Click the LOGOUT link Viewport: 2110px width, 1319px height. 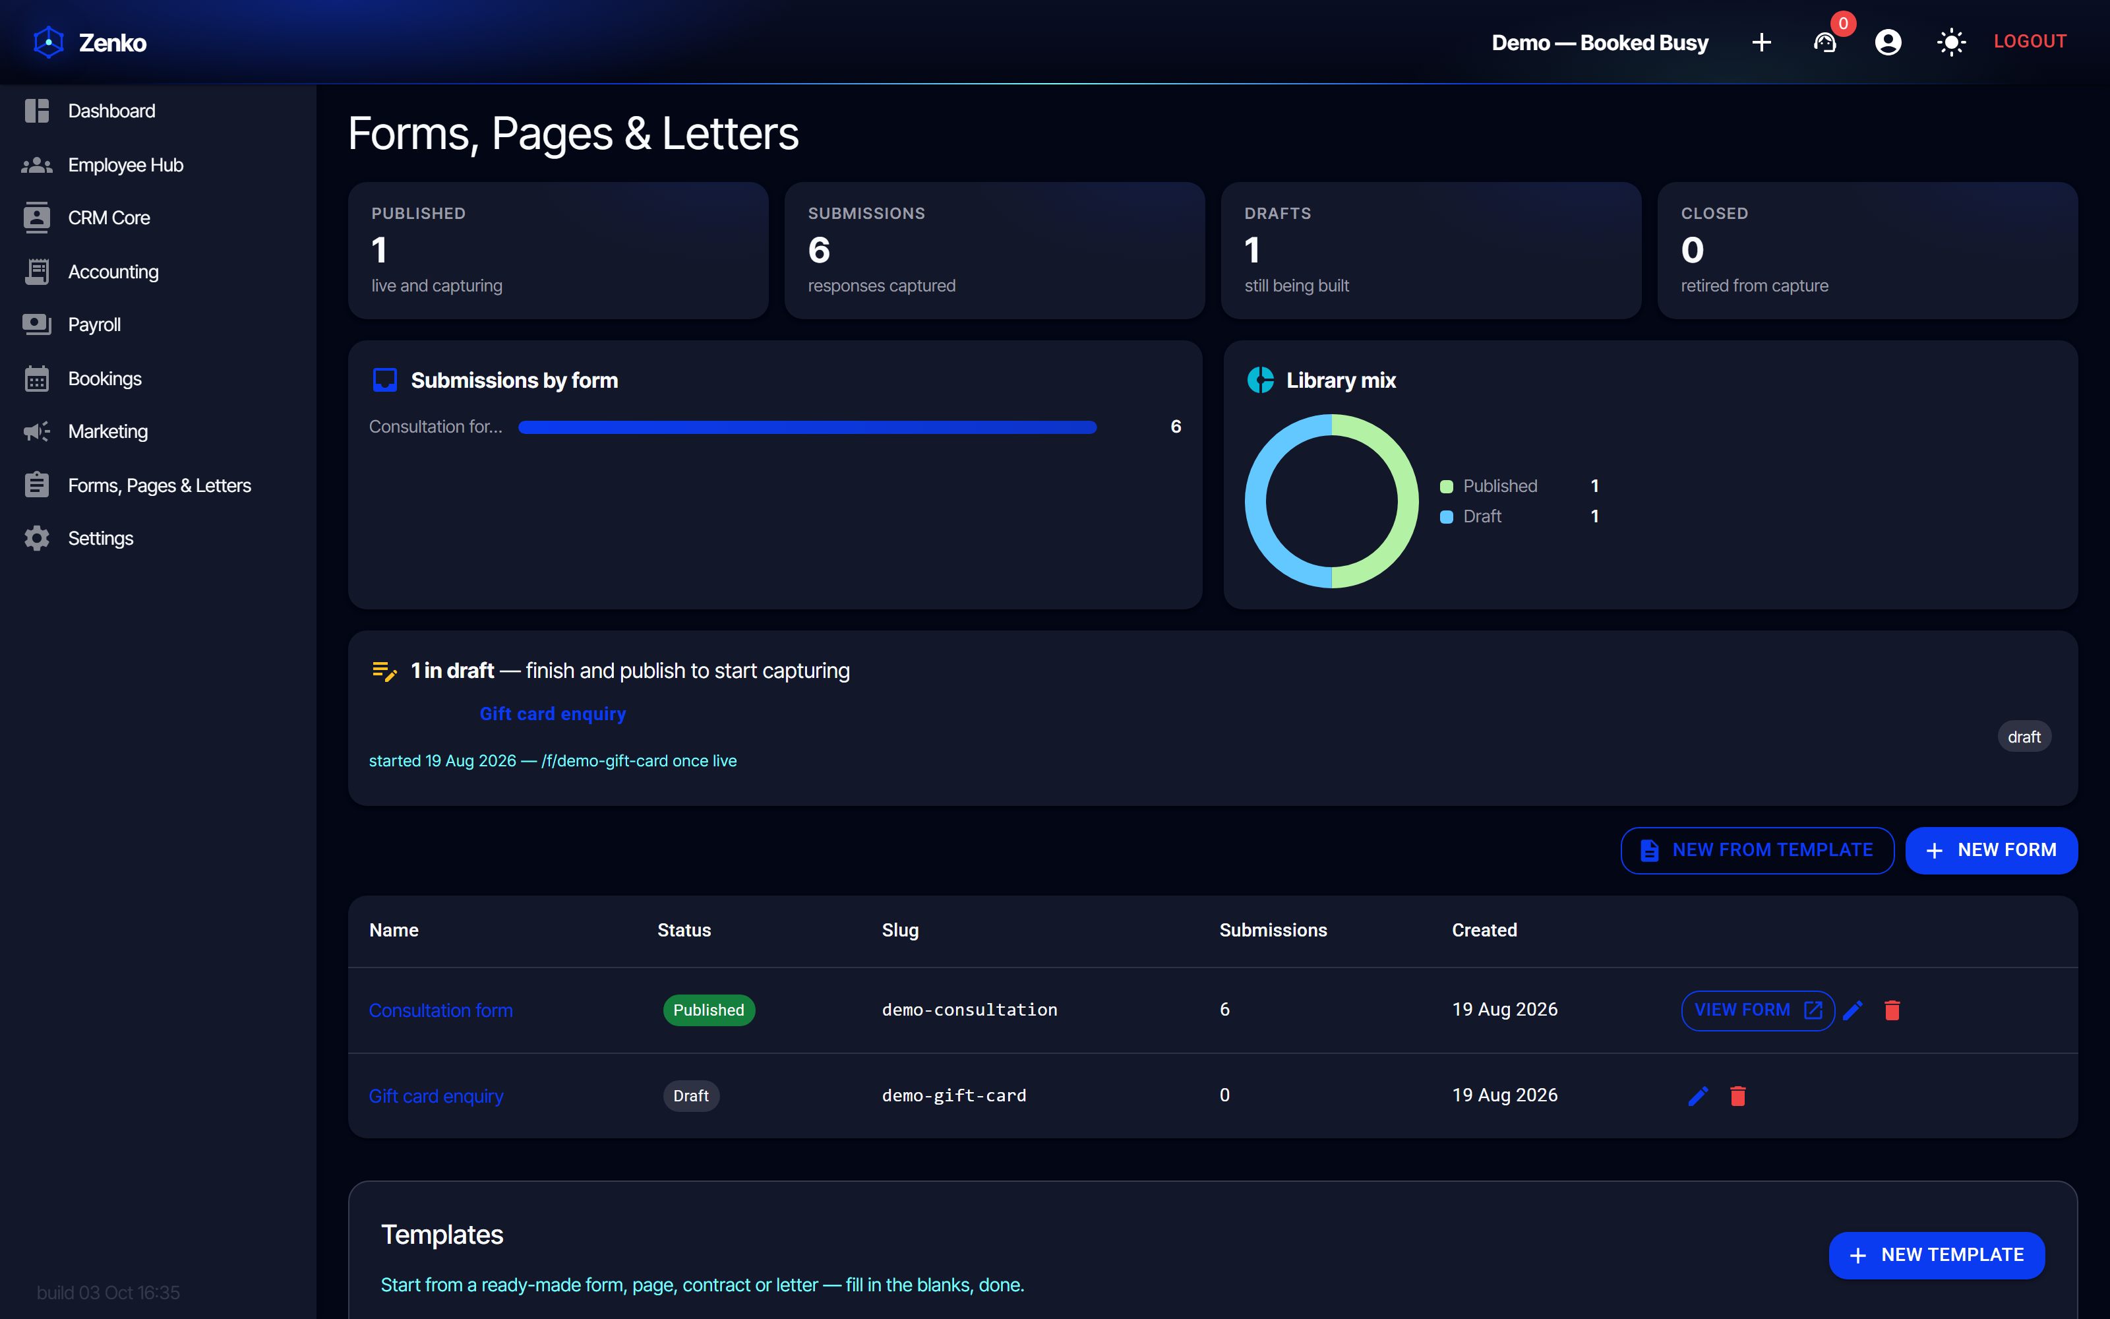point(2030,41)
